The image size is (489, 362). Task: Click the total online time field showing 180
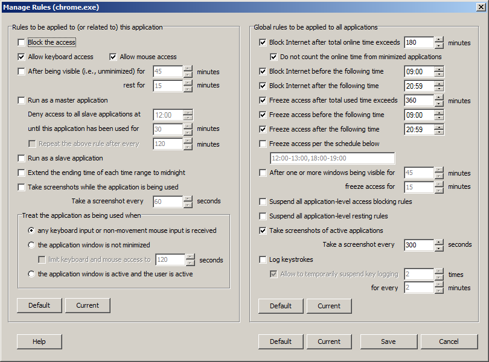(419, 42)
